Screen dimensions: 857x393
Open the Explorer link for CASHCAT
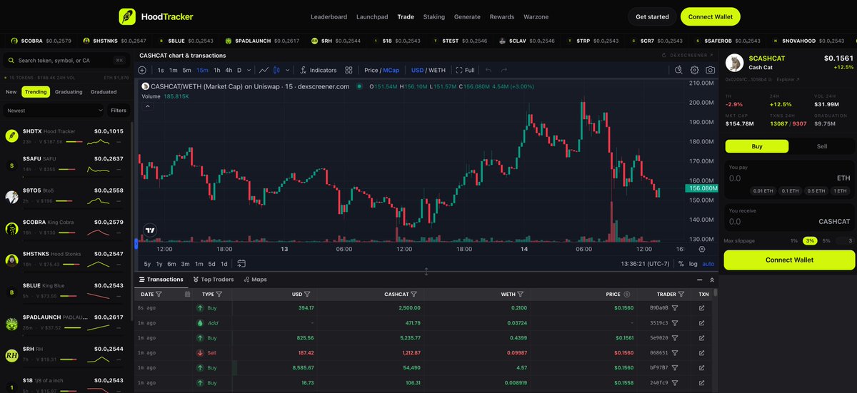coord(788,80)
